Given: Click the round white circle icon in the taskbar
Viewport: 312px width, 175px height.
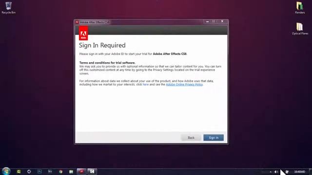Looking at the screenshot, I should pyautogui.click(x=29, y=172).
